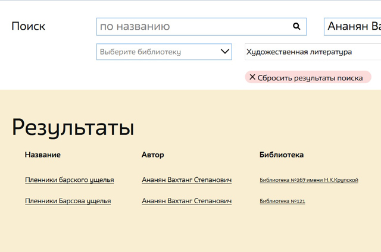The width and height of the screenshot is (381, 252).
Task: Click the X icon in reset button
Action: [x=252, y=77]
